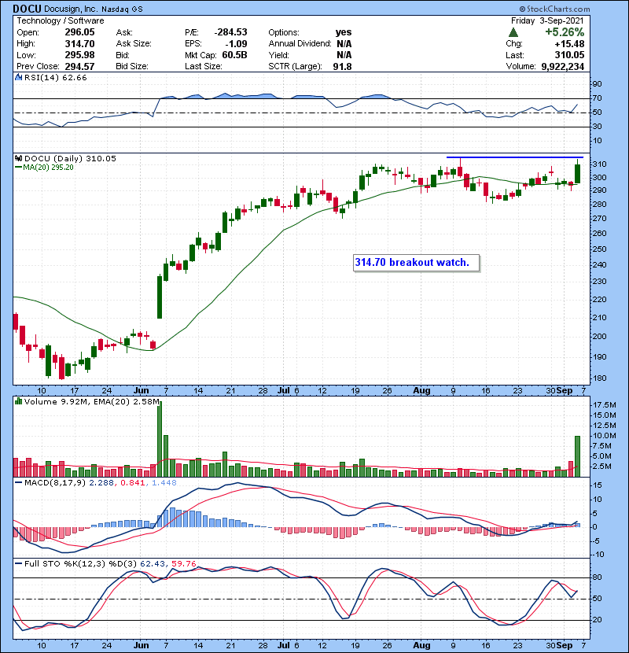Click the RSI 70 axis level label
Screen dimensions: 629x653
tap(598, 98)
